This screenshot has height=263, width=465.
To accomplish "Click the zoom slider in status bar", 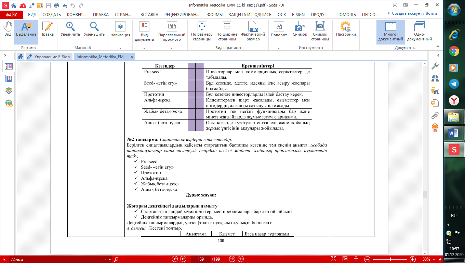I will pos(390,259).
